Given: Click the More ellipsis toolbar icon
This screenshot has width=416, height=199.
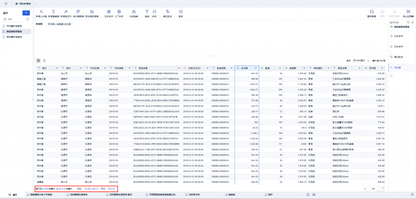Looking at the screenshot, I should pos(181,12).
